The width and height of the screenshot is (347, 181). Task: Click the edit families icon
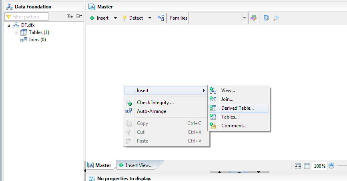253,18
